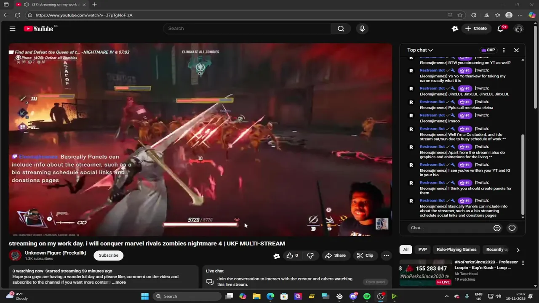Click the taskbar Search box
This screenshot has height=303, width=539.
(x=187, y=296)
